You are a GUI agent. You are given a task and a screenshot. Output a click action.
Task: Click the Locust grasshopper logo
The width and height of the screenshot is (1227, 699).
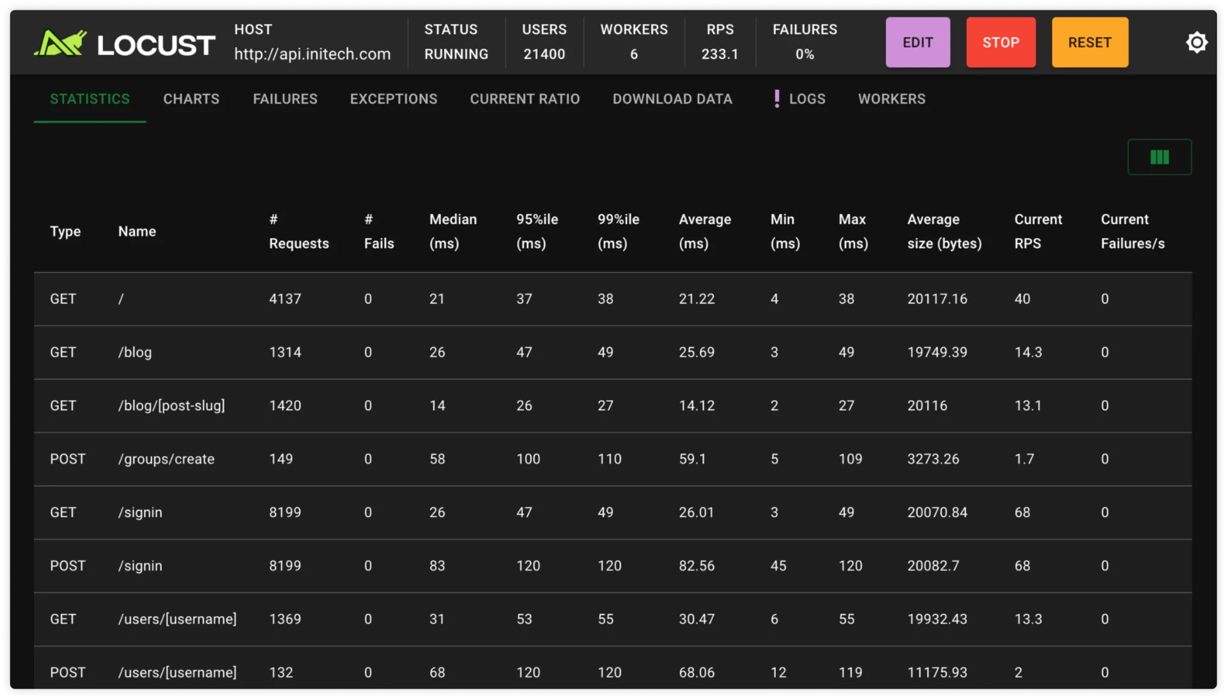coord(61,43)
